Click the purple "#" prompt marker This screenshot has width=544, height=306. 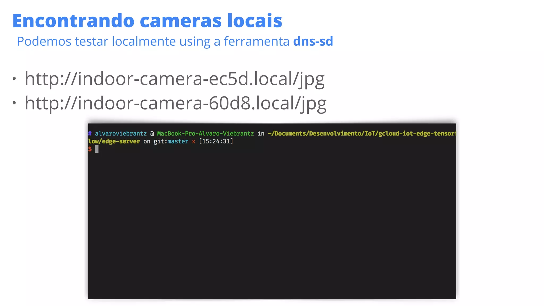tap(90, 133)
